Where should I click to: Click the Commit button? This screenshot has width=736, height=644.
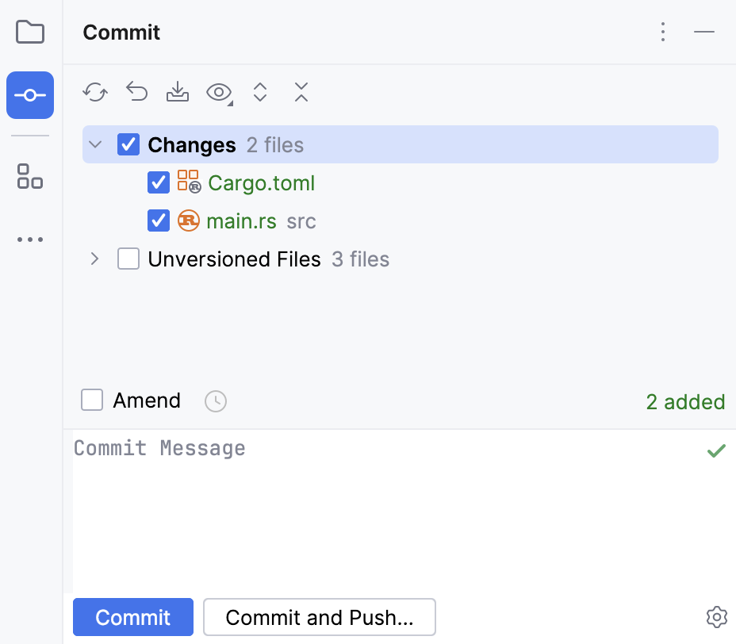[132, 617]
